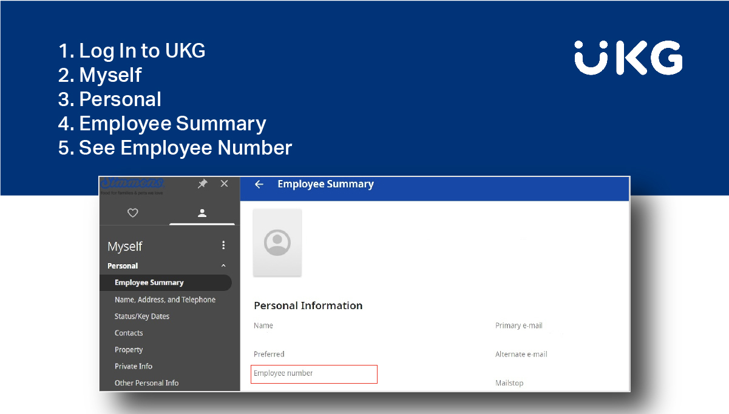Viewport: 729px width, 414px height.
Task: Click the highlighted Employee number field
Action: 314,374
